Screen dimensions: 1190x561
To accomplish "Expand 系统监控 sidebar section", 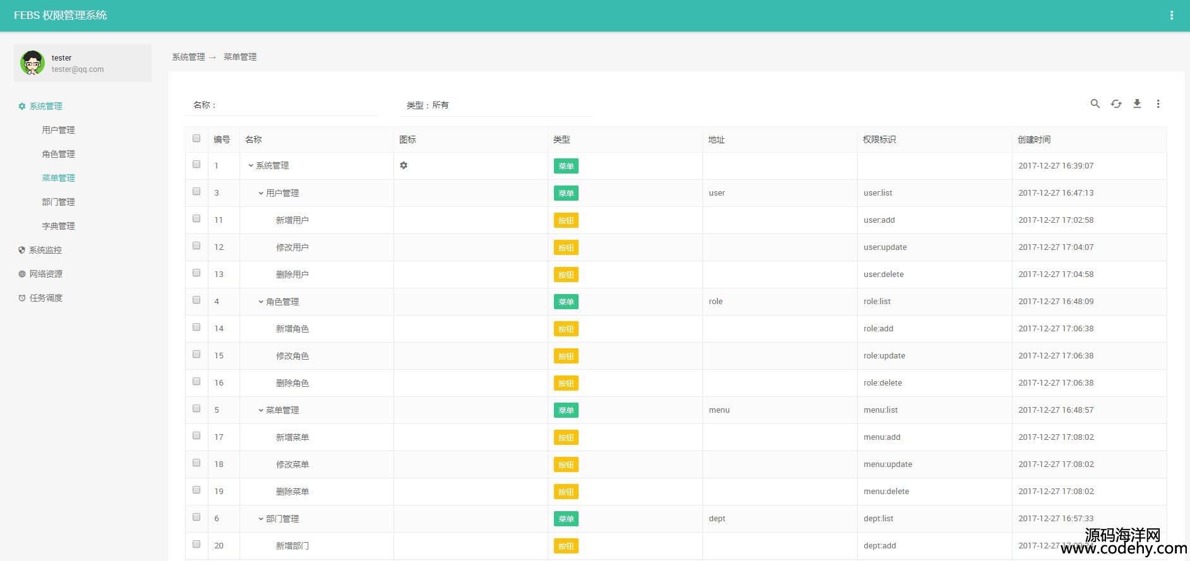I will (x=45, y=250).
